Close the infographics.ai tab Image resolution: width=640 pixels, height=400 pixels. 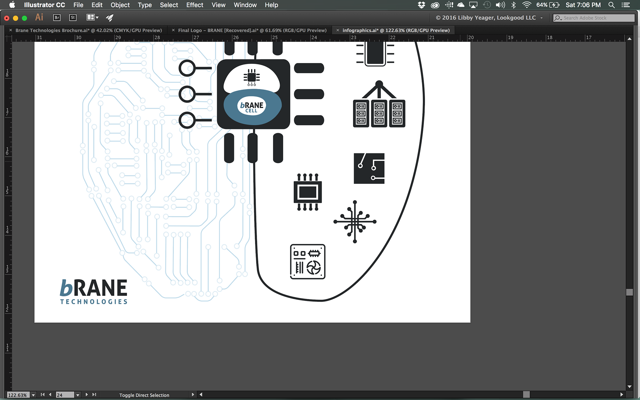pyautogui.click(x=338, y=30)
